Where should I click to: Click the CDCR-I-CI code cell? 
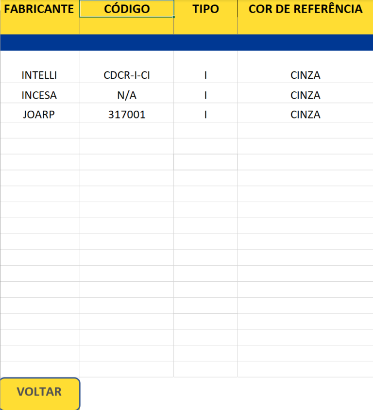pyautogui.click(x=127, y=75)
